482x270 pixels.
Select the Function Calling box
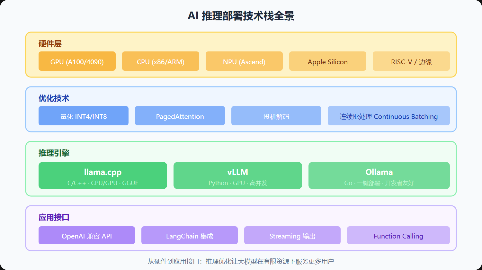[398, 235]
